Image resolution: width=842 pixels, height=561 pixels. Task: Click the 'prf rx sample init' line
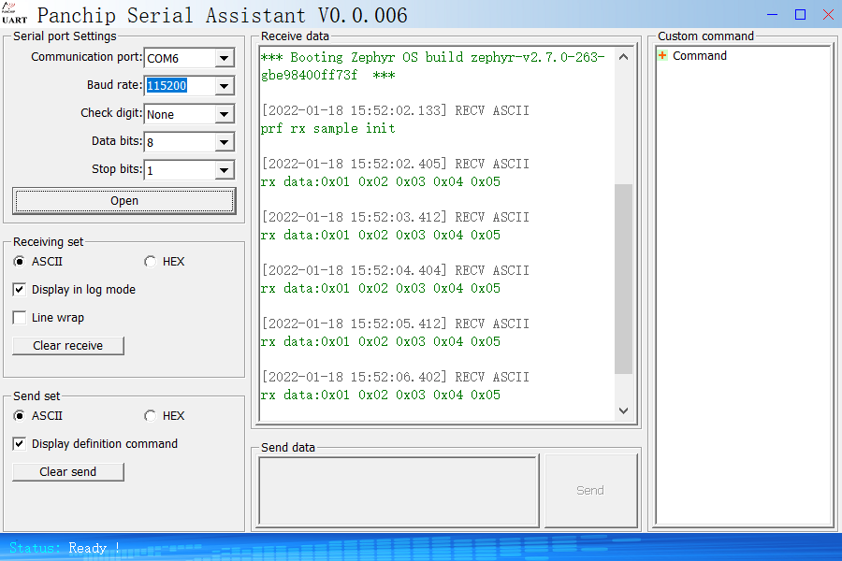tap(328, 128)
